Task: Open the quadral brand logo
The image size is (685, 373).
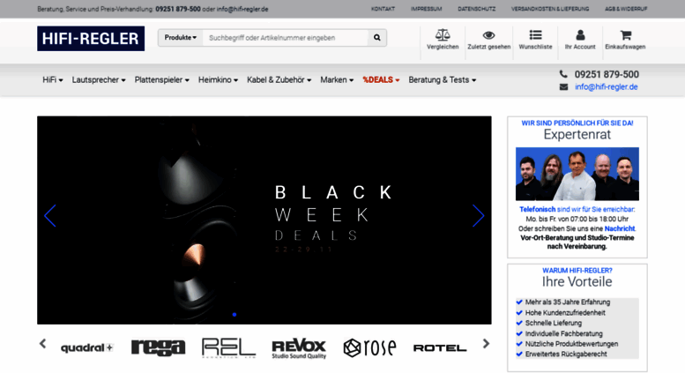Action: click(87, 348)
